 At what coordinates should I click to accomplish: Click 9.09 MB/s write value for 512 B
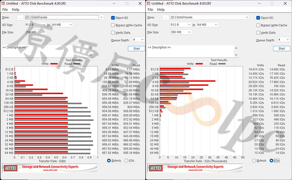112,69
